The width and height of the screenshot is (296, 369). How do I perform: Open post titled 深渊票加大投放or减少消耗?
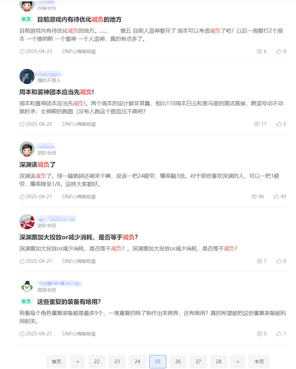[x=79, y=237]
